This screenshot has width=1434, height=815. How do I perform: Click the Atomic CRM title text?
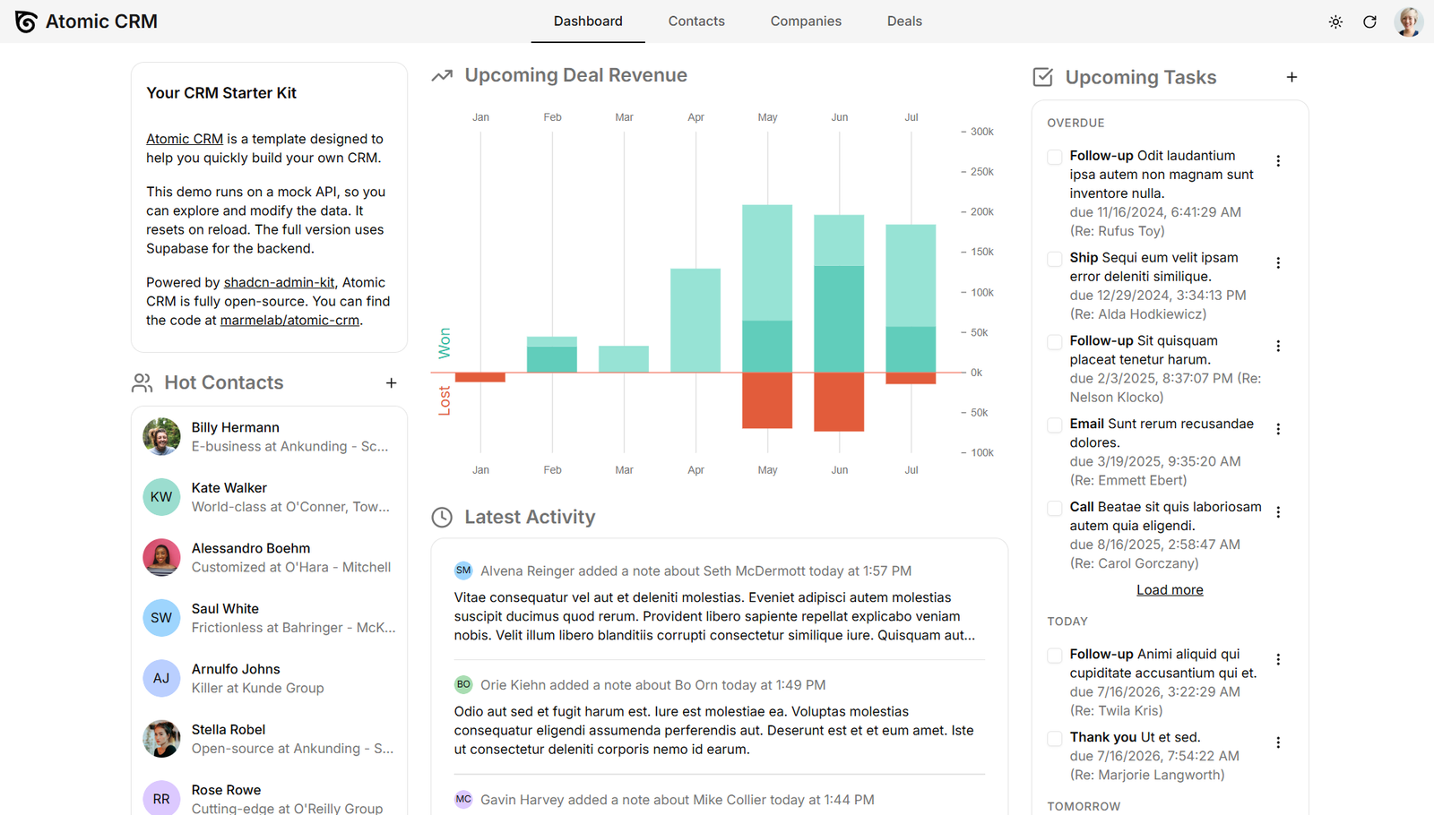(x=101, y=21)
